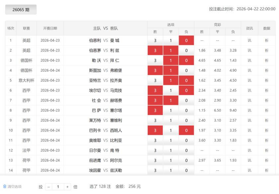The image size is (279, 194).
Task: View 讯 info for 巴萨 vs 塞尔塔
Action: pyautogui.click(x=249, y=110)
